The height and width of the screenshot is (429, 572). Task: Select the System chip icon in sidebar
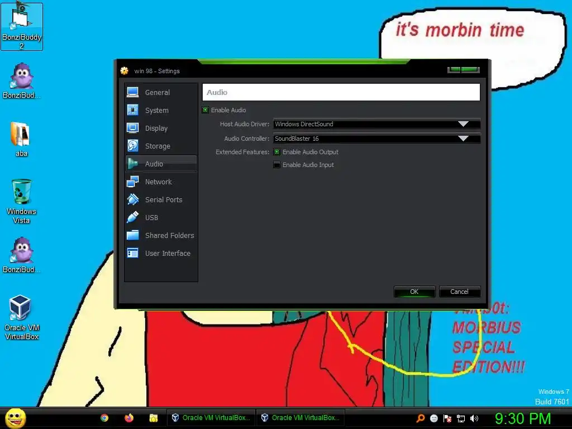point(133,110)
